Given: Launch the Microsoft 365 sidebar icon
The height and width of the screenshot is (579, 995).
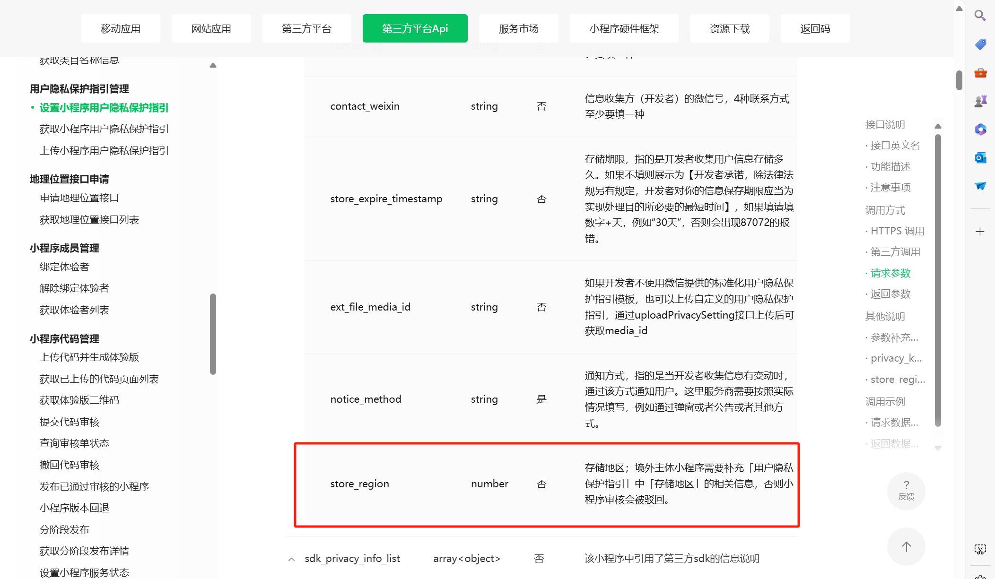Looking at the screenshot, I should 980,129.
